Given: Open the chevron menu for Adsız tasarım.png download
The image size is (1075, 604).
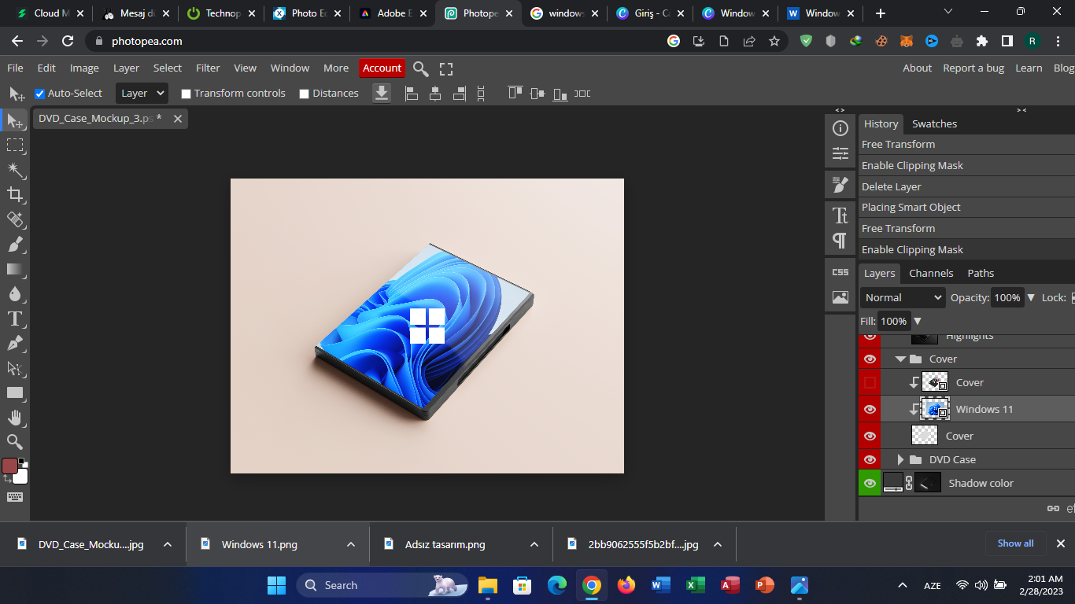Looking at the screenshot, I should point(534,544).
